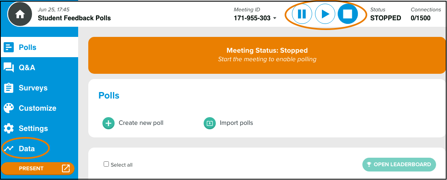
Task: Click the meeting ID number 171-955-303
Action: pos(252,18)
